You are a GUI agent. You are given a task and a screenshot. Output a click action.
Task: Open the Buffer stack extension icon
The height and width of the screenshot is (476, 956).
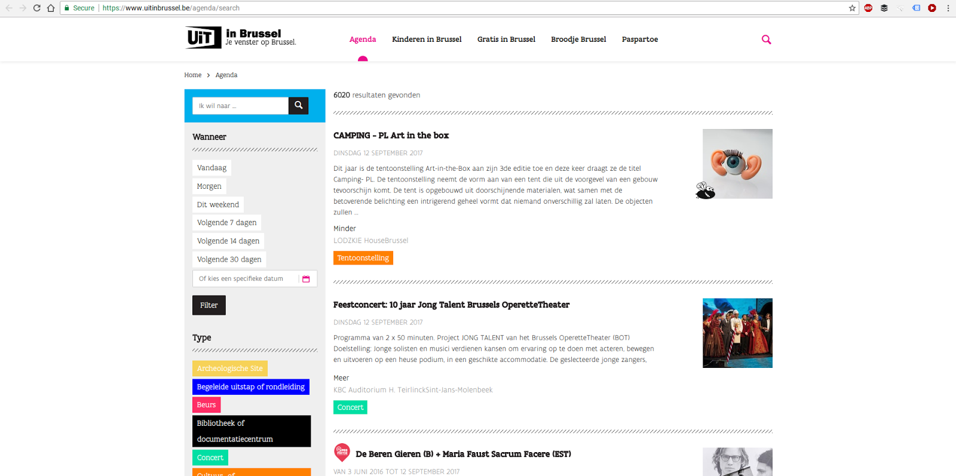[x=884, y=8]
